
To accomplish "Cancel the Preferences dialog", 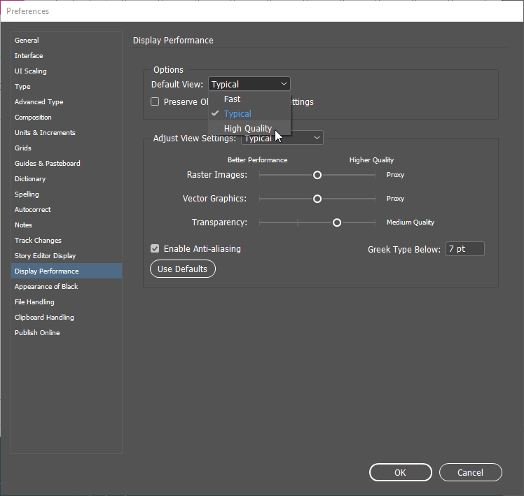I will (470, 472).
